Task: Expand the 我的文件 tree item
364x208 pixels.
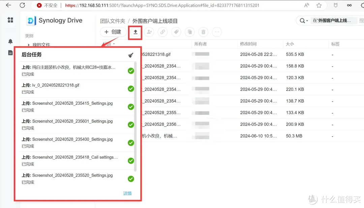Action: pos(29,44)
